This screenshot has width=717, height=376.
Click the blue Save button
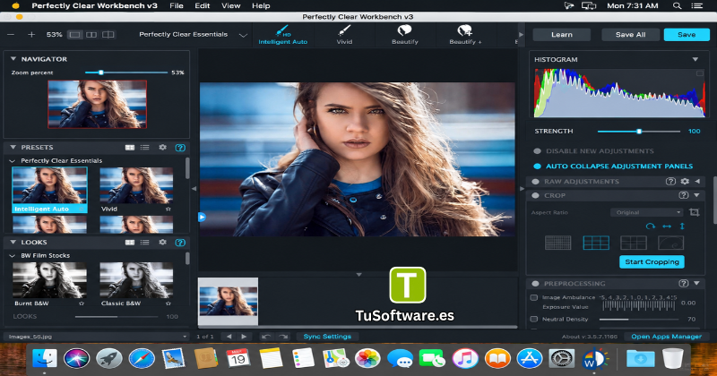687,35
